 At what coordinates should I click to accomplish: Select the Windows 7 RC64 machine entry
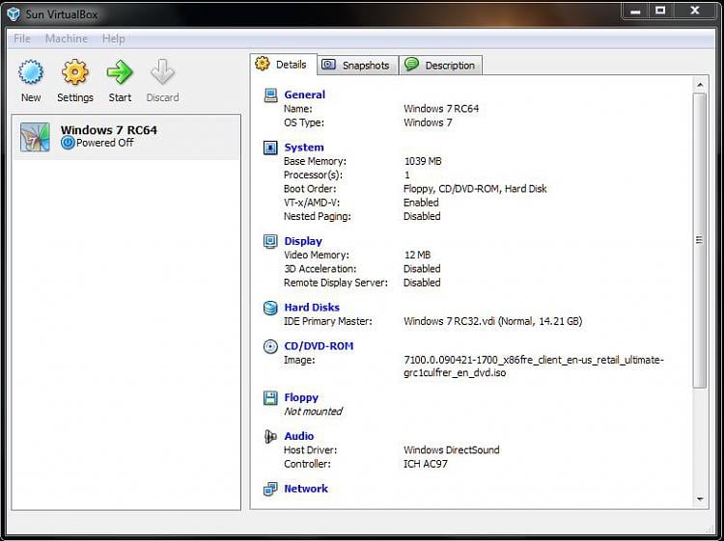[x=126, y=138]
